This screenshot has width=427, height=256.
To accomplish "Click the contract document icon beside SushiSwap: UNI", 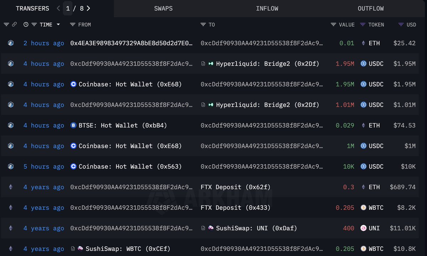I will pyautogui.click(x=203, y=228).
